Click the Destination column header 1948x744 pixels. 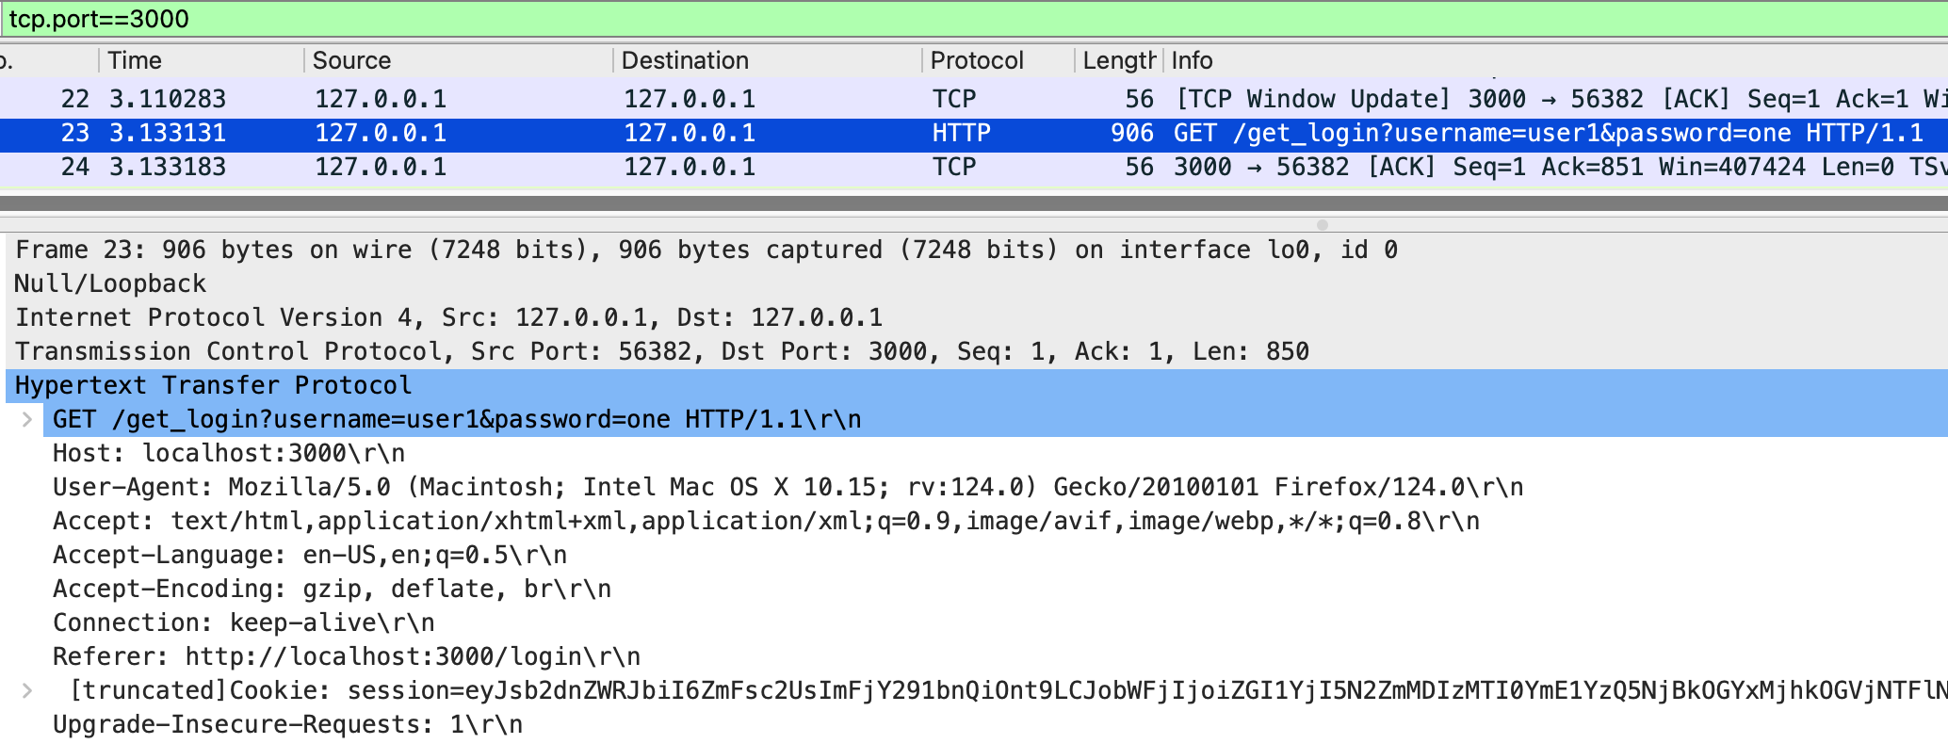tap(685, 60)
